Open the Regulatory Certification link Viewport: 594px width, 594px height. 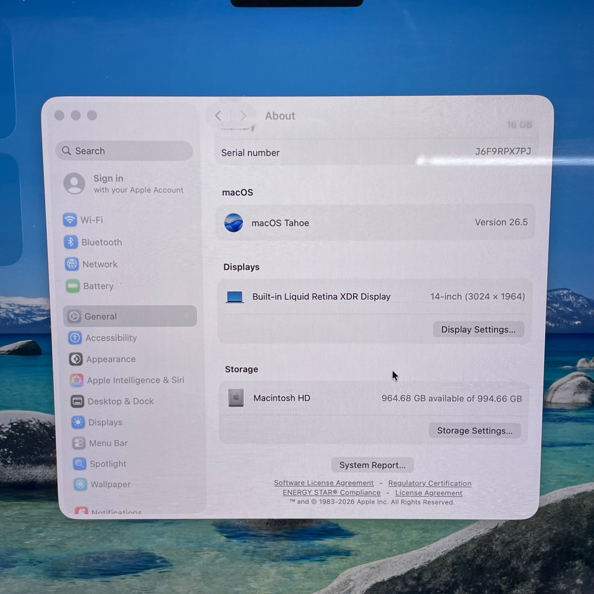click(x=430, y=483)
